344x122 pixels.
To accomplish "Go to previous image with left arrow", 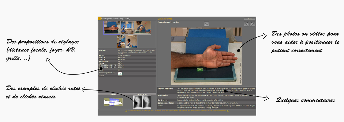I will tap(247, 24).
